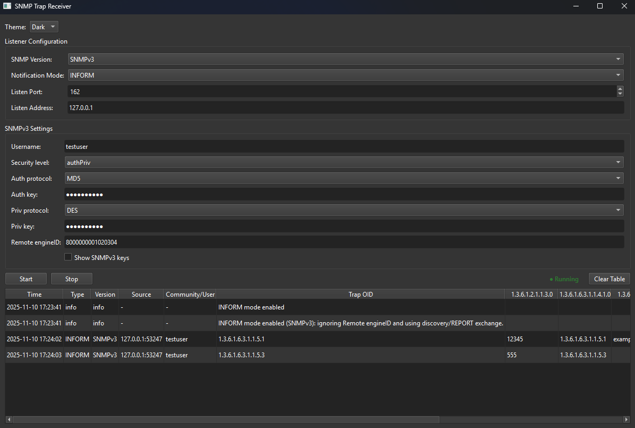Image resolution: width=635 pixels, height=428 pixels.
Task: Click the Listen Port up spinner arrow
Action: (620, 89)
